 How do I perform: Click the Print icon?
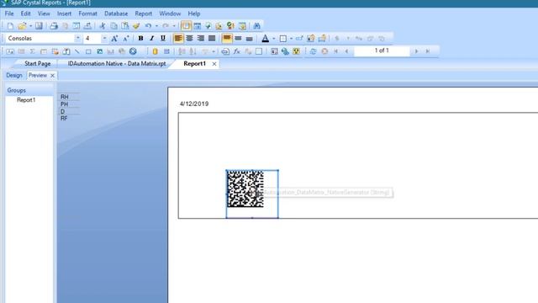pyautogui.click(x=54, y=26)
